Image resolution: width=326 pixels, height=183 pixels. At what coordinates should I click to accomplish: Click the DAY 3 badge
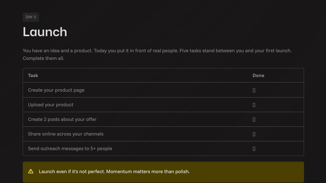31,17
